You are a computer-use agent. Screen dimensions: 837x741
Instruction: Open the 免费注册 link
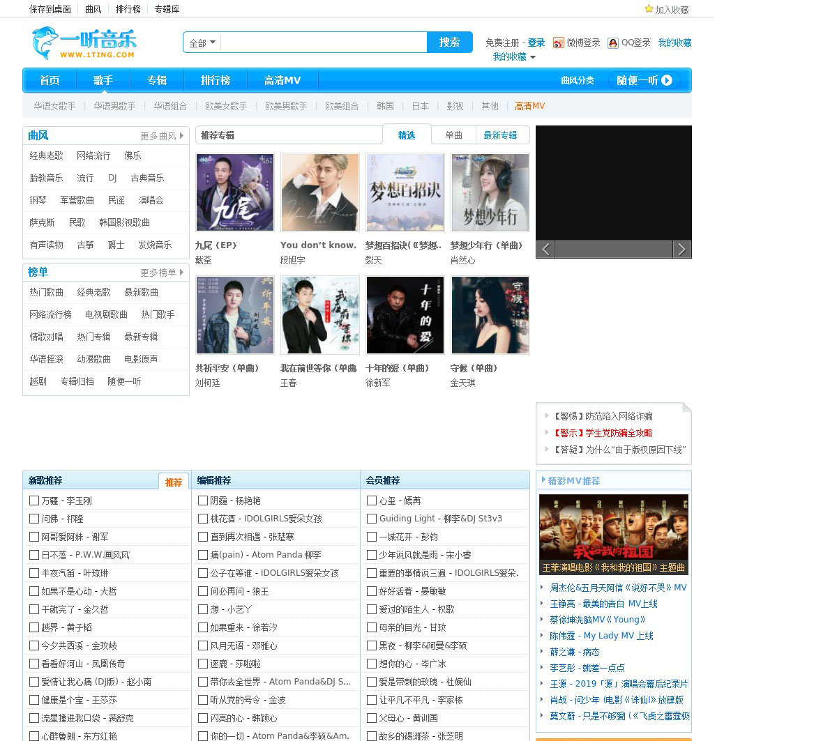[x=502, y=43]
